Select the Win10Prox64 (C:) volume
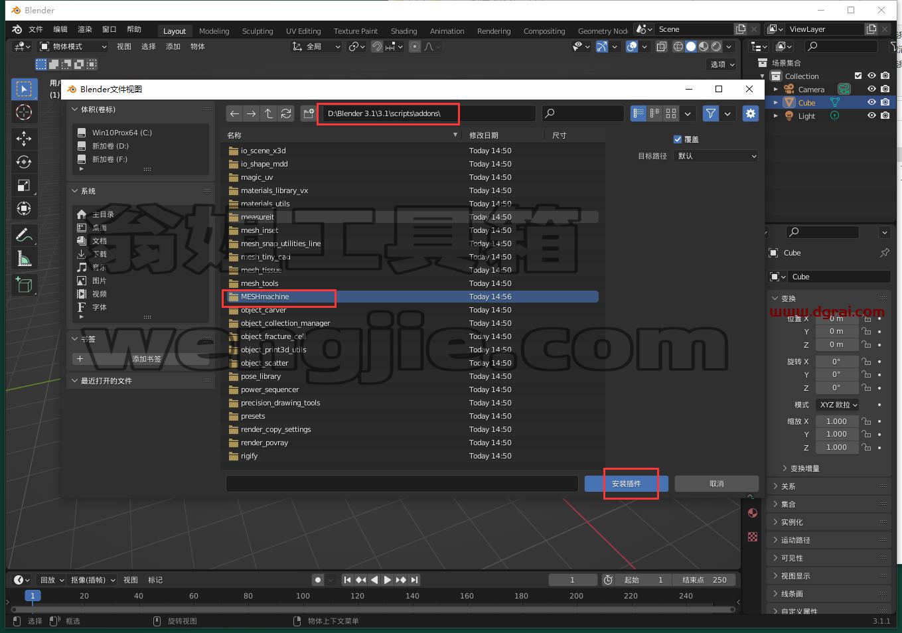Viewport: 902px width, 633px height. point(122,133)
